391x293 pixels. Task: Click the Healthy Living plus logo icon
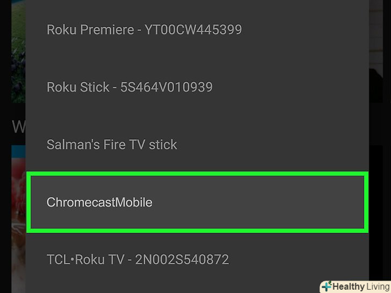326,286
